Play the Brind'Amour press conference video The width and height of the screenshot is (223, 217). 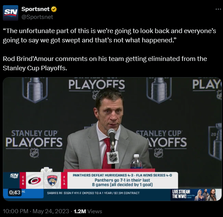coord(112,139)
